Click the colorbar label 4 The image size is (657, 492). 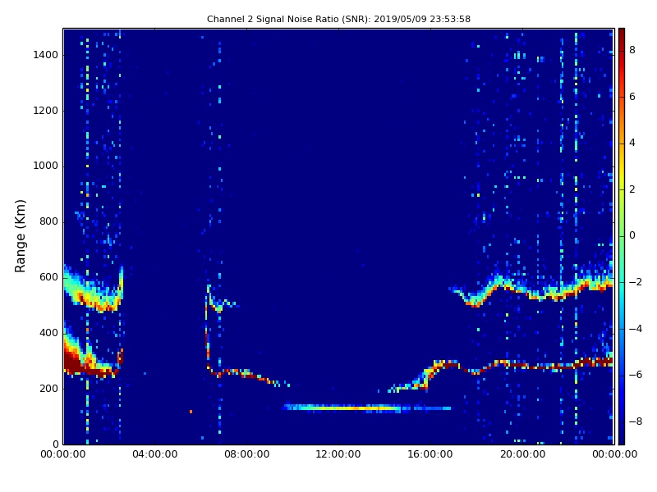(x=632, y=143)
